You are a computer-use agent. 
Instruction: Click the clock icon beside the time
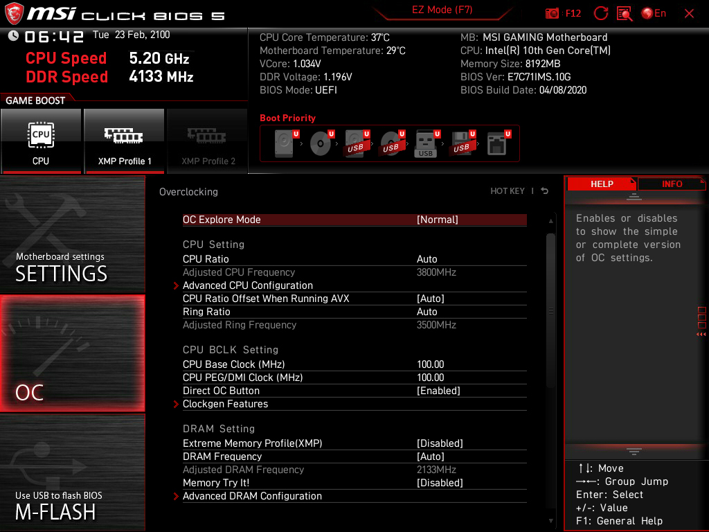pyautogui.click(x=14, y=36)
